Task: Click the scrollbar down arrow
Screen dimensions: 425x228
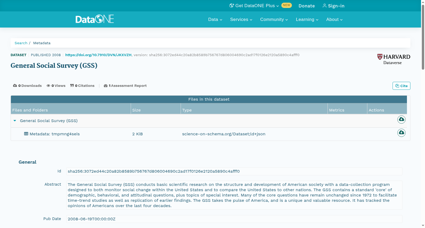Action: click(423, 226)
